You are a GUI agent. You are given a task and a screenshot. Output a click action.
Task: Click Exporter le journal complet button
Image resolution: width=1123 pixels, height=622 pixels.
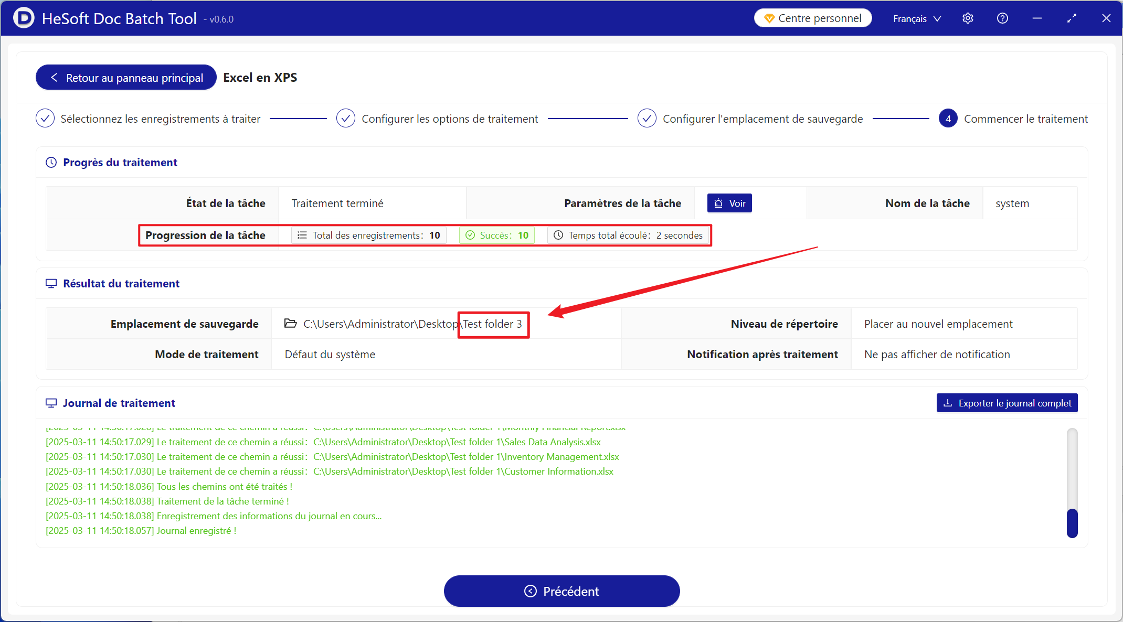point(1007,403)
